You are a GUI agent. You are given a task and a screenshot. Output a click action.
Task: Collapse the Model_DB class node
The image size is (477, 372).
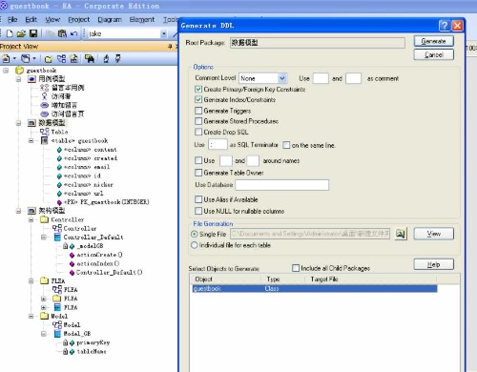point(44,334)
